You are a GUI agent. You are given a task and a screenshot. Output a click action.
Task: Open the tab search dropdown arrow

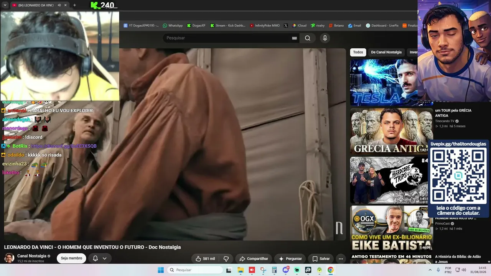click(x=5, y=5)
